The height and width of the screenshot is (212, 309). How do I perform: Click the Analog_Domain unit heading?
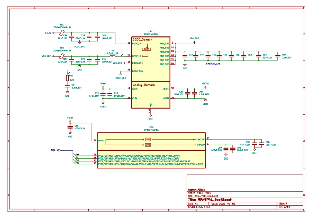pyautogui.click(x=144, y=85)
